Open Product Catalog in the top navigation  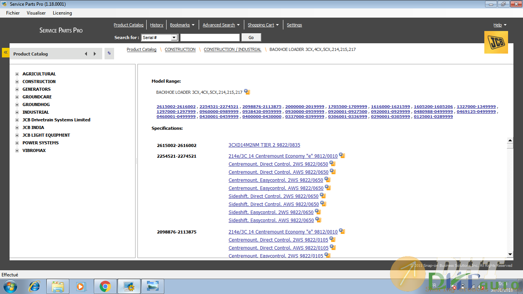pos(129,25)
